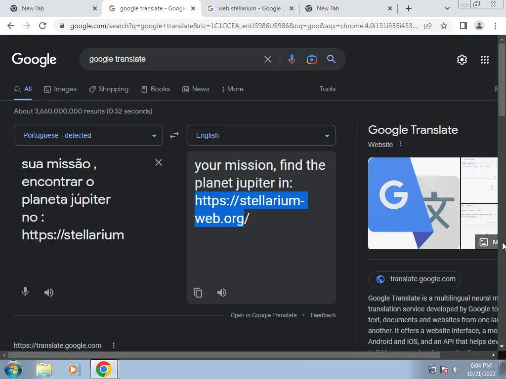Screen dimensions: 506x379
Task: Toggle the Chrome side panel
Action: [464, 26]
